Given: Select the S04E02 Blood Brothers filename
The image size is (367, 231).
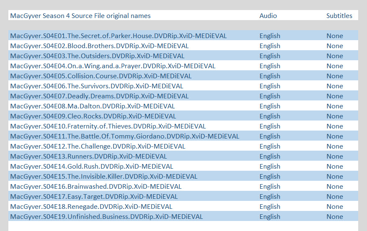Looking at the screenshot, I should 99,46.
